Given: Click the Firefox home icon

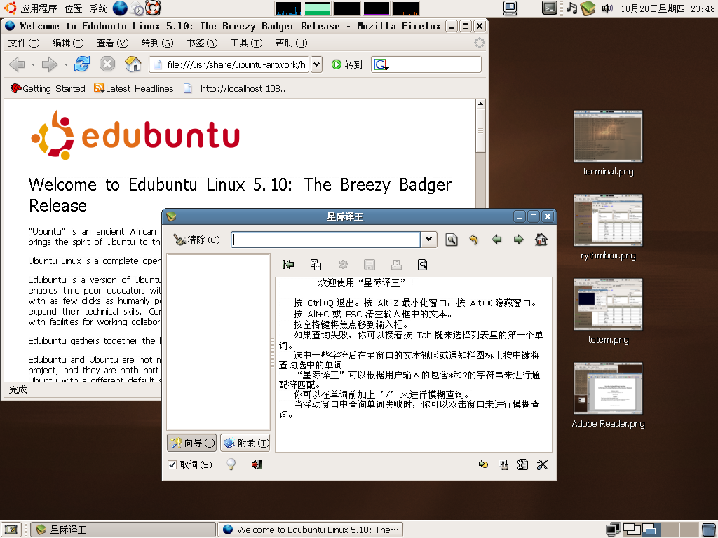Looking at the screenshot, I should click(x=133, y=64).
